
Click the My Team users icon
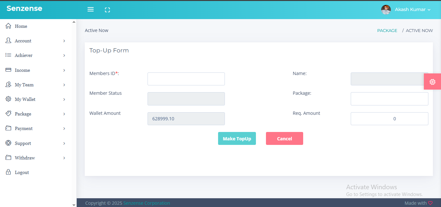(8, 84)
